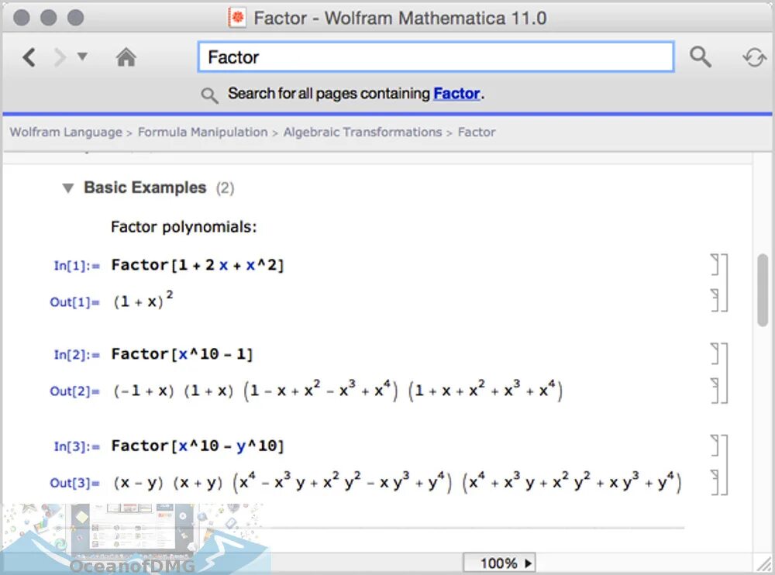Screen dimensions: 775x575
Task: Click the Mathematica icon in title bar
Action: [238, 18]
